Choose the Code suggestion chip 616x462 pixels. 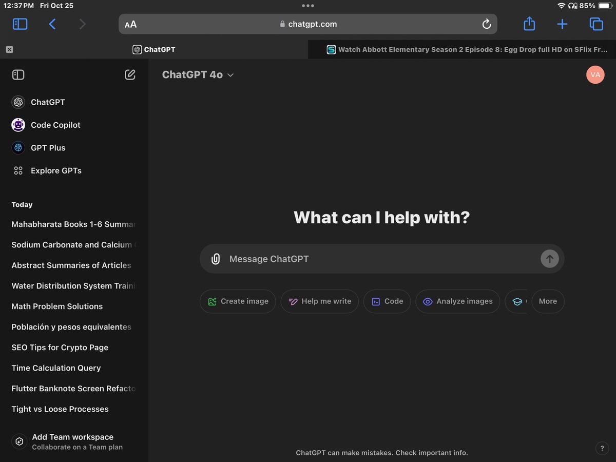[387, 301]
